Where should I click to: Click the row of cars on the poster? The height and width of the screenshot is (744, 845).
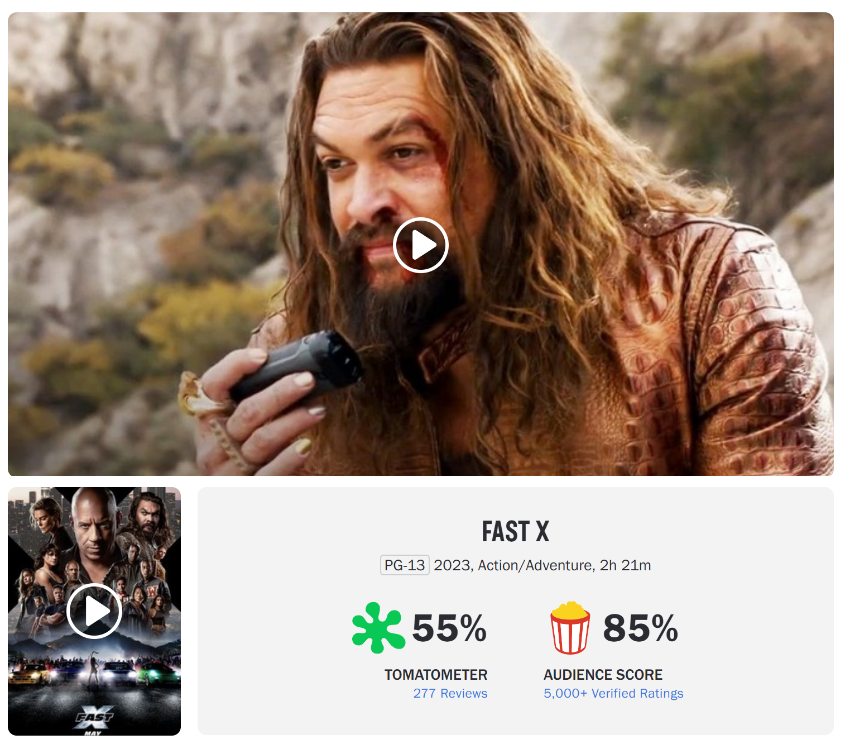(94, 672)
